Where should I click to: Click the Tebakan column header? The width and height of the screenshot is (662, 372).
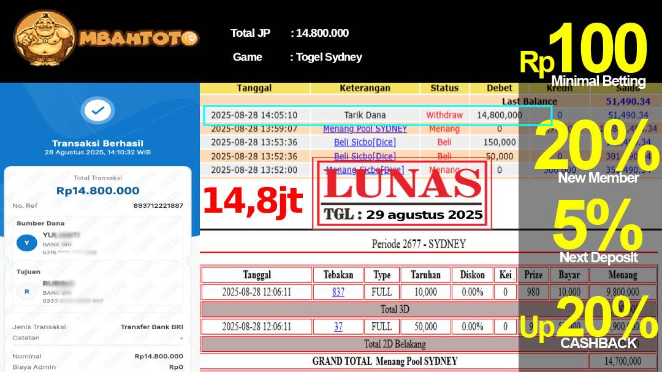[x=338, y=275]
